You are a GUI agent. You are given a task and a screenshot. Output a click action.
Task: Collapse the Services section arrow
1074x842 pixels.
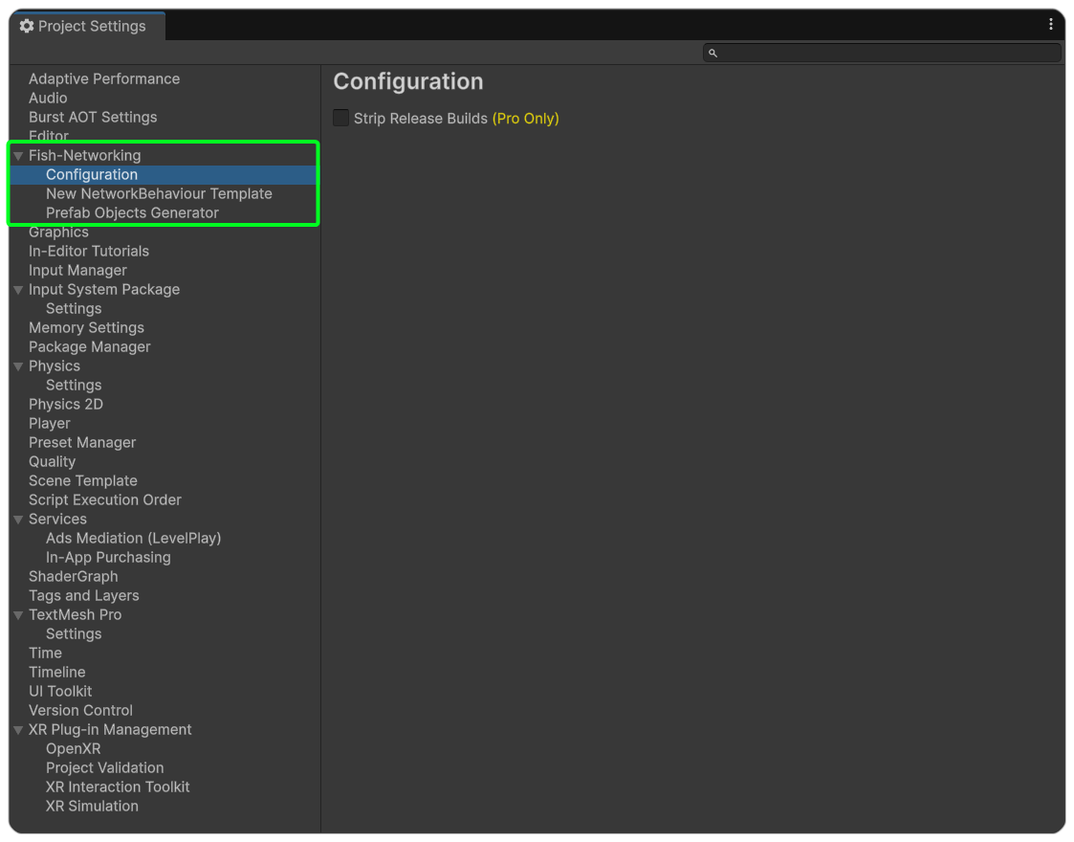pos(18,519)
